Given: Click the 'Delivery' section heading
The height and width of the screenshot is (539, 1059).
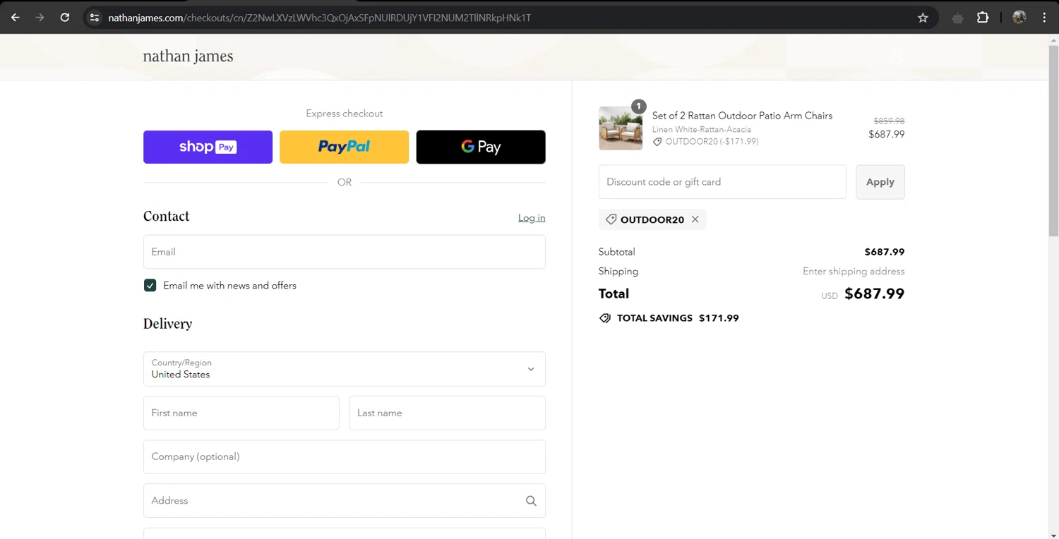Looking at the screenshot, I should pos(167,324).
